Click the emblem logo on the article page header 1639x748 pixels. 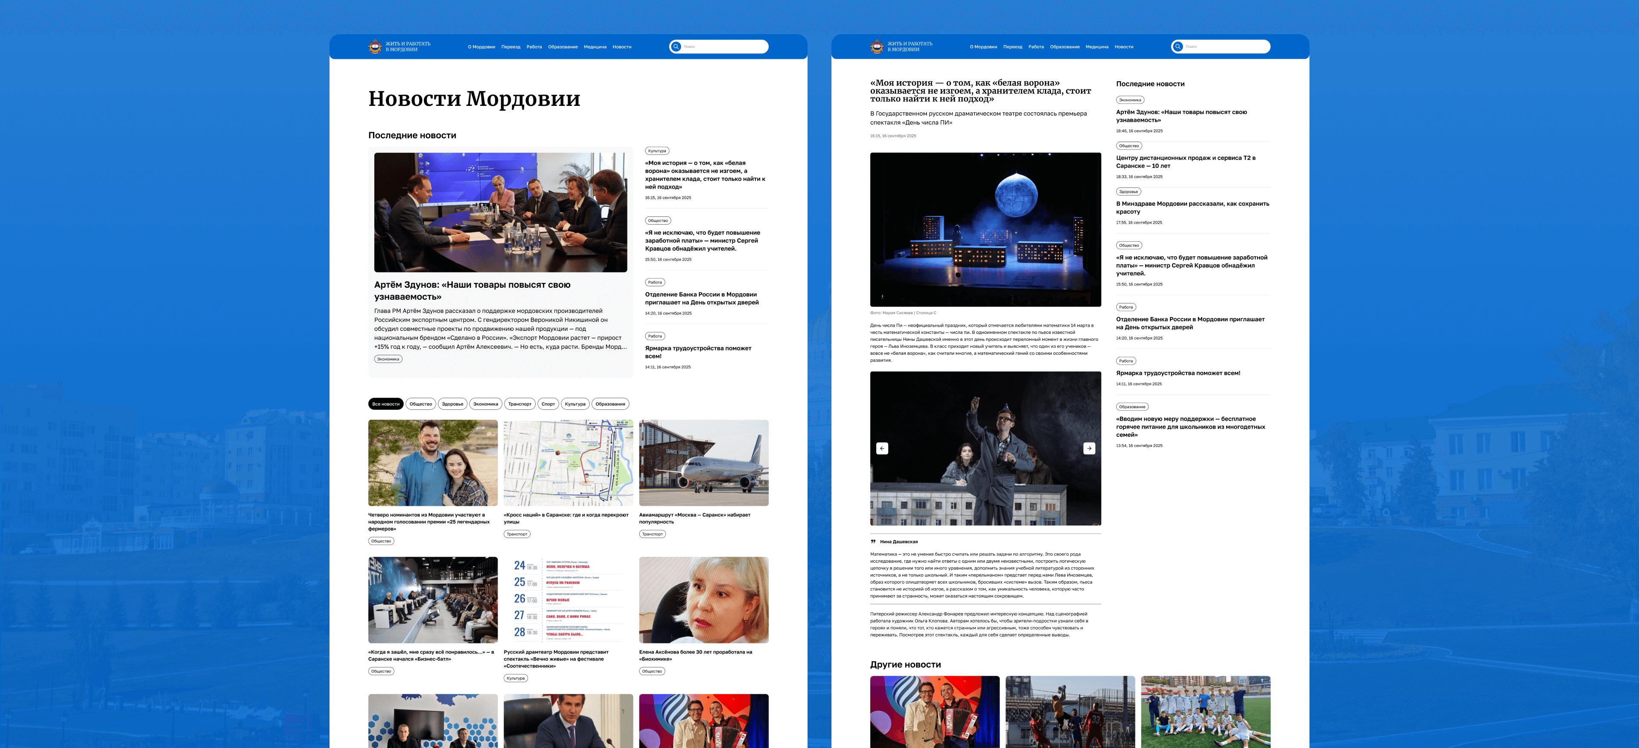[x=877, y=47]
